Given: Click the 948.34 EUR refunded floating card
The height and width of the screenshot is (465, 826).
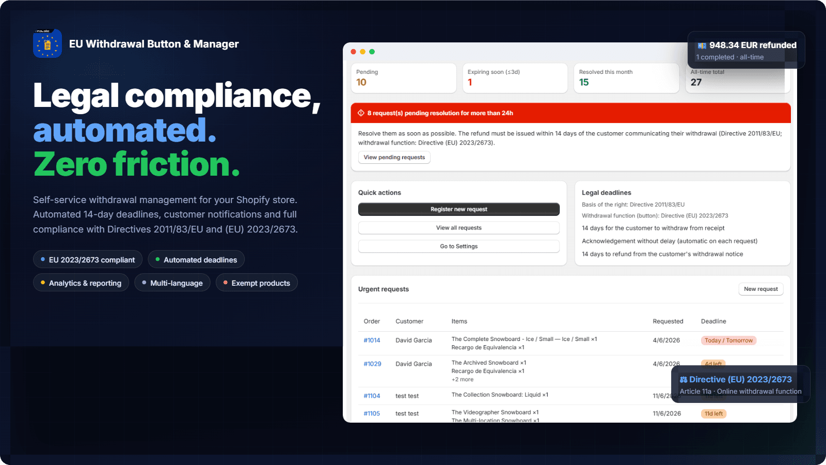Looking at the screenshot, I should click(x=746, y=50).
